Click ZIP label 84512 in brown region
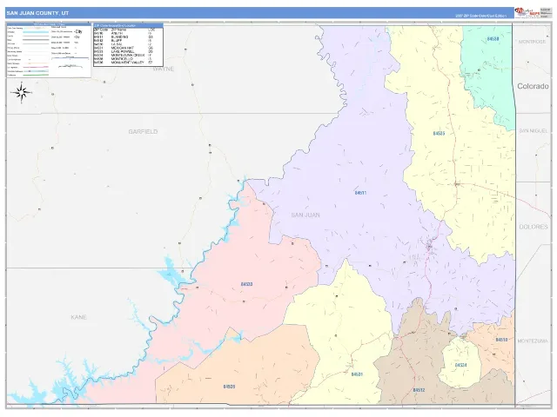The width and height of the screenshot is (557, 417). coord(419,390)
